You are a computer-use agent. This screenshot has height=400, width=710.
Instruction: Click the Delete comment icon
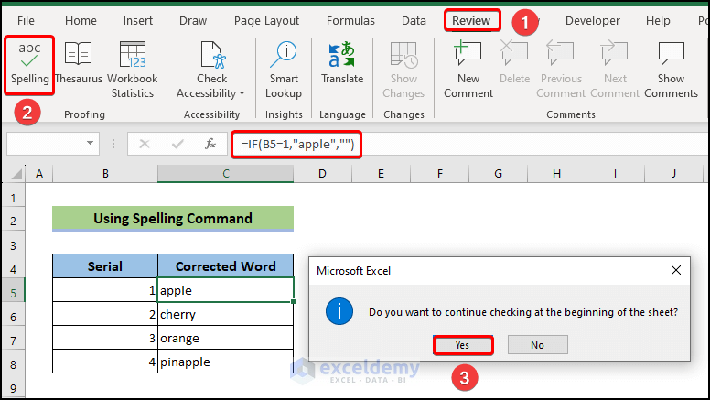pyautogui.click(x=514, y=52)
